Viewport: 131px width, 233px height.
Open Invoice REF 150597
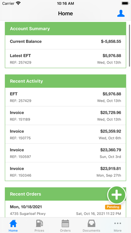click(x=65, y=153)
